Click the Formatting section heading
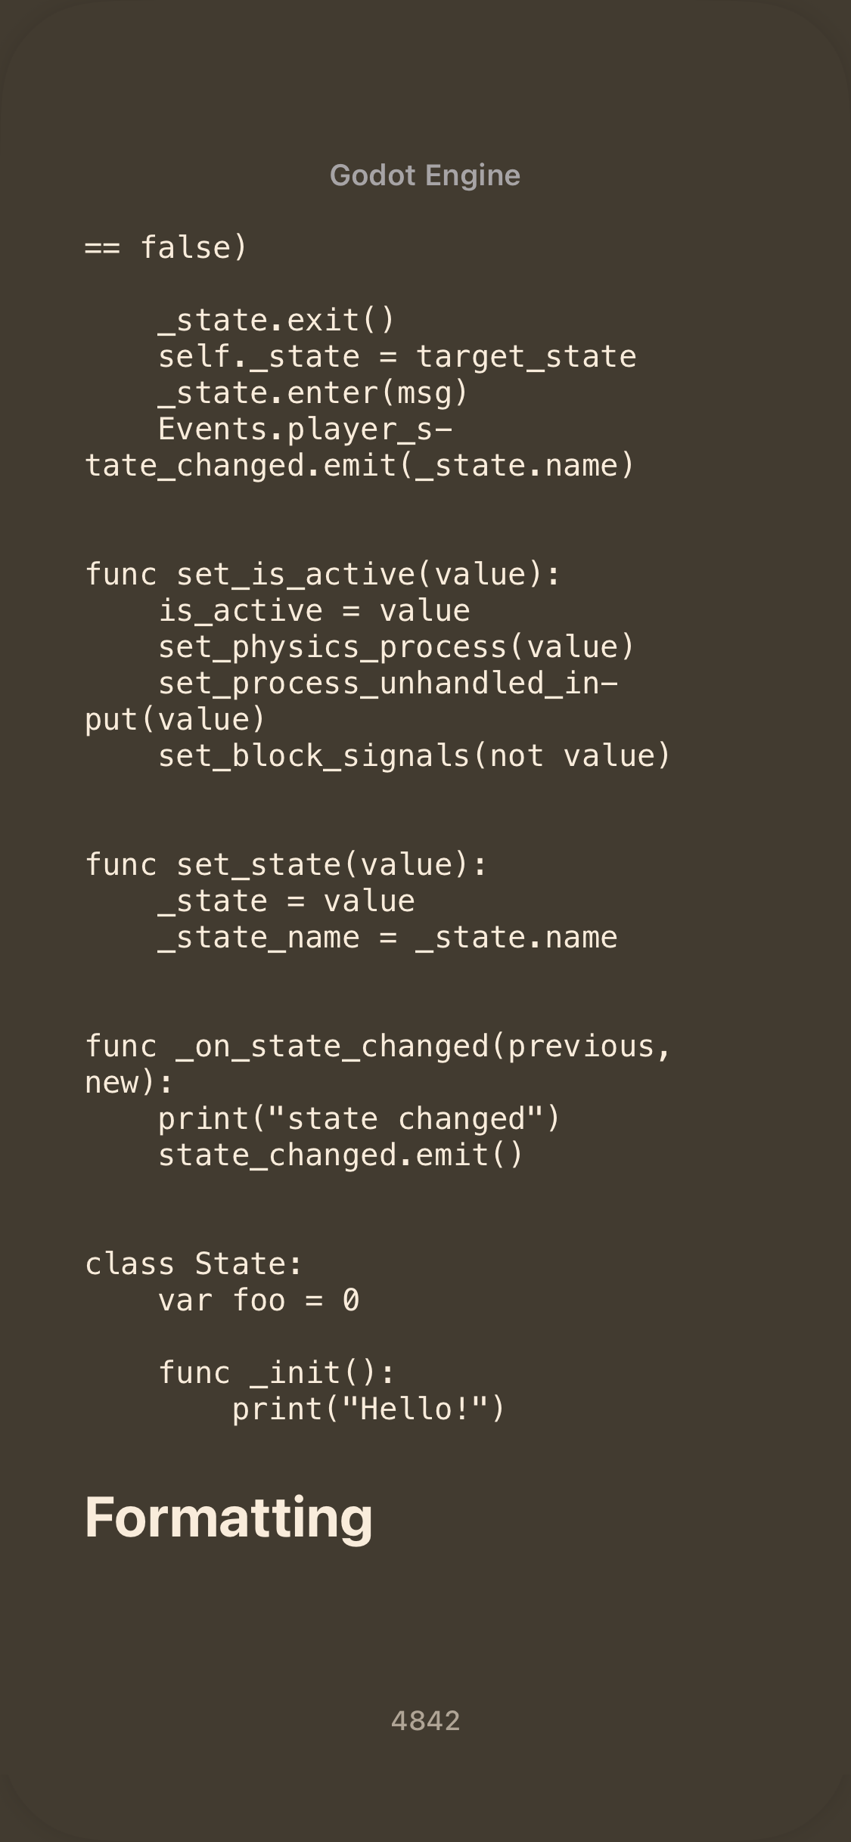Viewport: 851px width, 1842px height. tap(228, 1516)
